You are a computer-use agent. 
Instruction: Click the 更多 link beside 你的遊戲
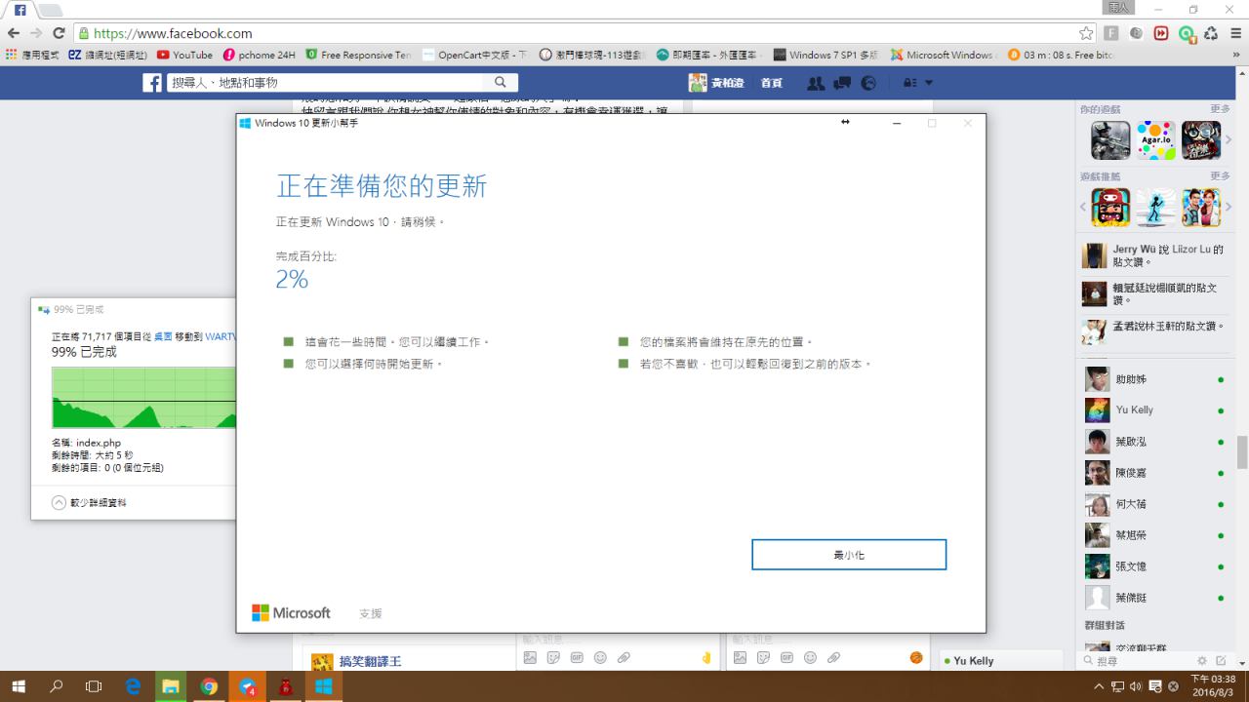(1220, 109)
